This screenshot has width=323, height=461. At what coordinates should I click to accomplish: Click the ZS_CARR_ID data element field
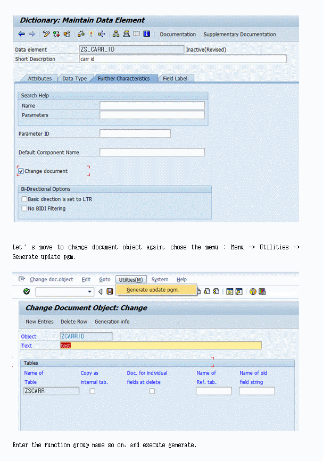point(131,49)
